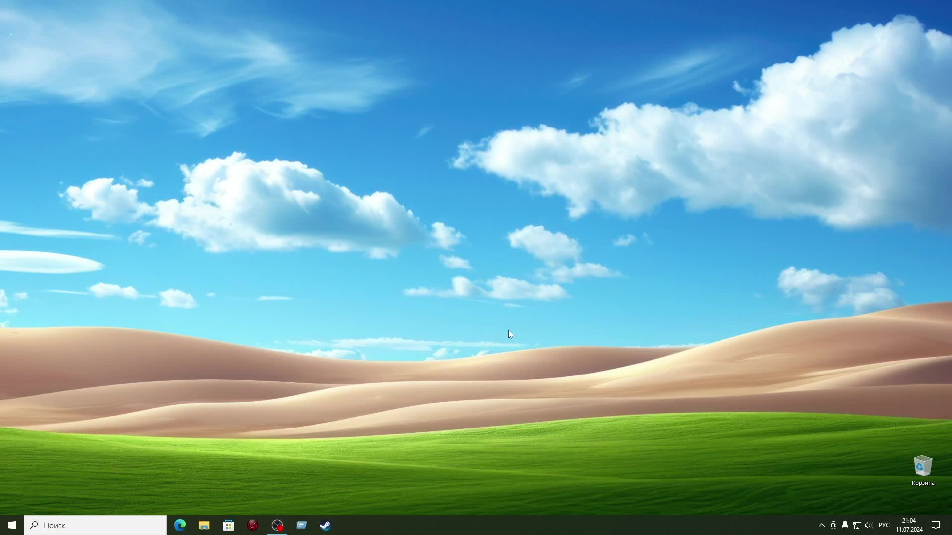Open the volume speaker control
Screen dimensions: 952x535
[x=868, y=525]
